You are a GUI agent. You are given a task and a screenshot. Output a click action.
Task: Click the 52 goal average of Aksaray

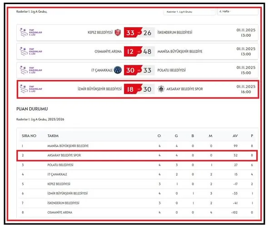[236, 155]
